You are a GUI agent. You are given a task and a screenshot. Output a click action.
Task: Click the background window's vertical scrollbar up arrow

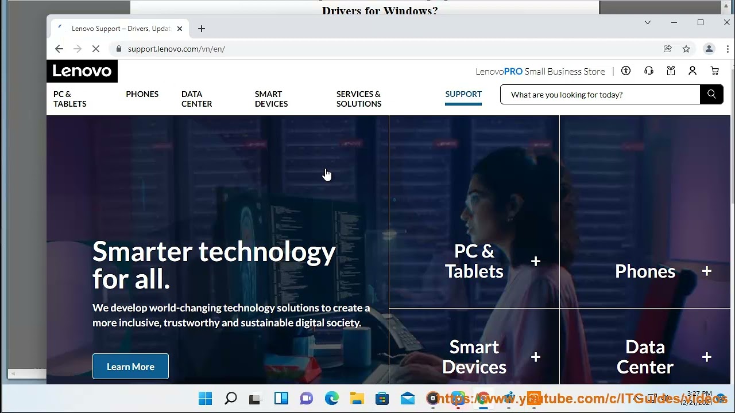pos(726,6)
